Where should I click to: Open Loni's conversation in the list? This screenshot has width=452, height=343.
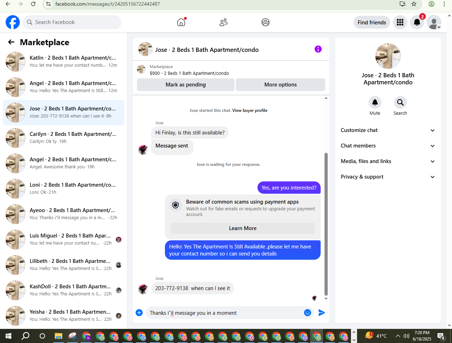coord(64,189)
